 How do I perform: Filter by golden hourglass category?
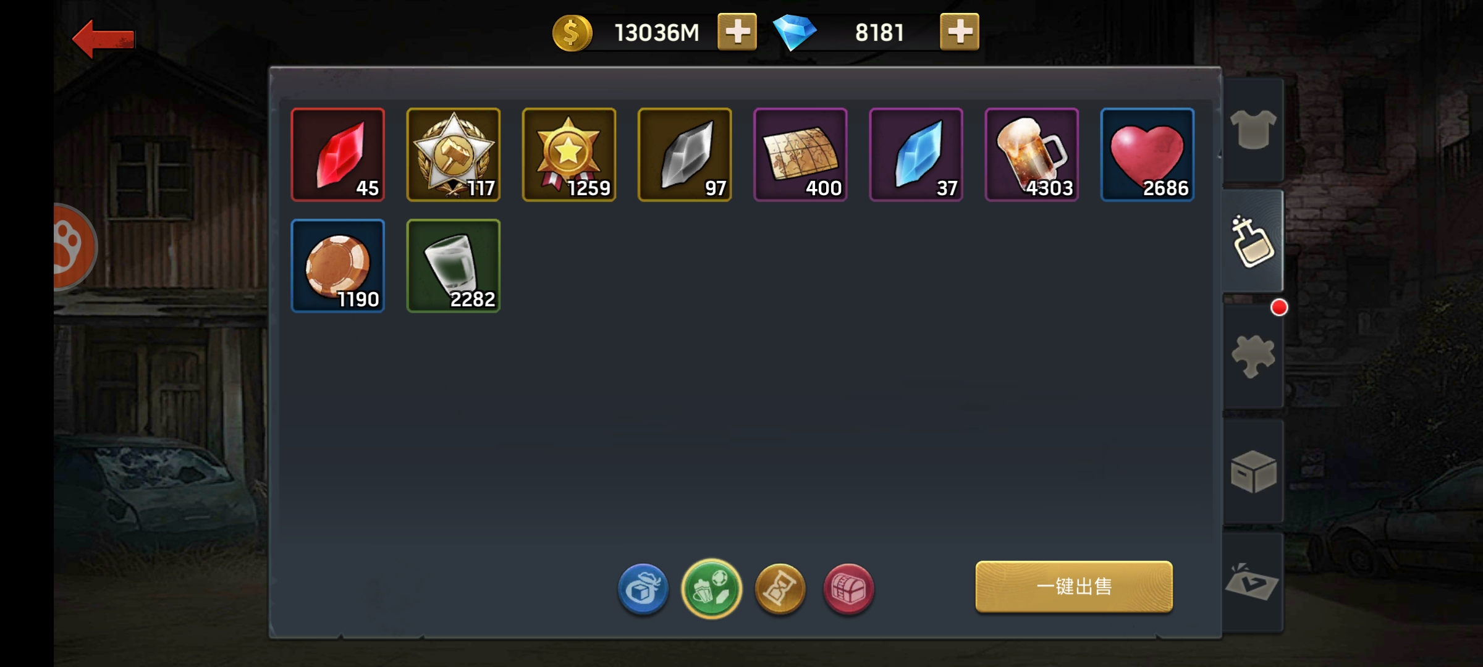coord(780,589)
